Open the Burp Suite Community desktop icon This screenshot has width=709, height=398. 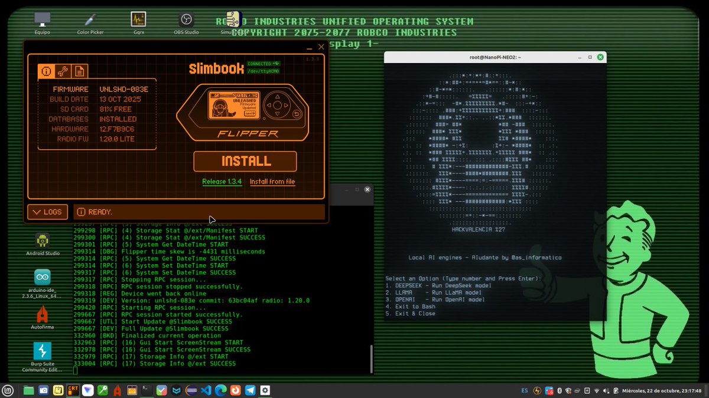43,357
